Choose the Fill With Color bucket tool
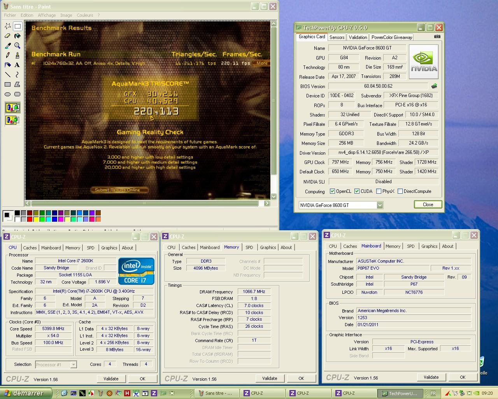The width and height of the screenshot is (498, 399). click(18, 36)
